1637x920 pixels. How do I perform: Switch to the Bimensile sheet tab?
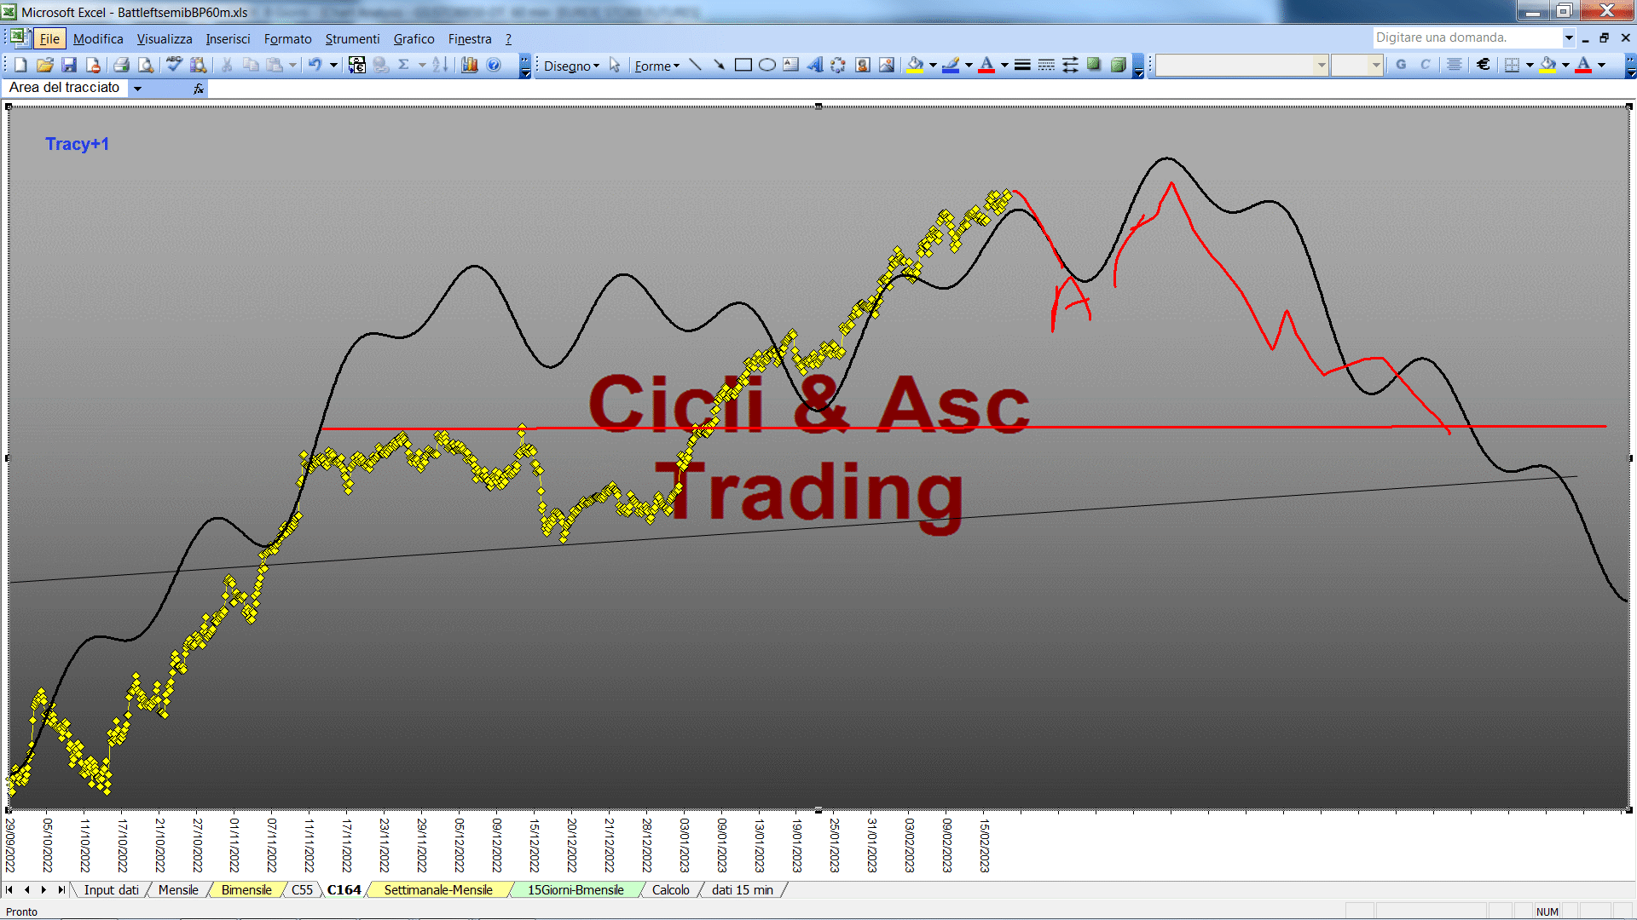pos(246,890)
